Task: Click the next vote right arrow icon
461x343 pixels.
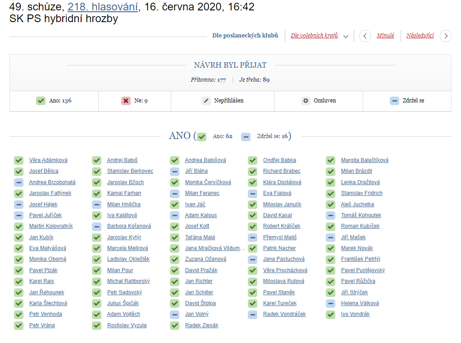Action: 446,36
